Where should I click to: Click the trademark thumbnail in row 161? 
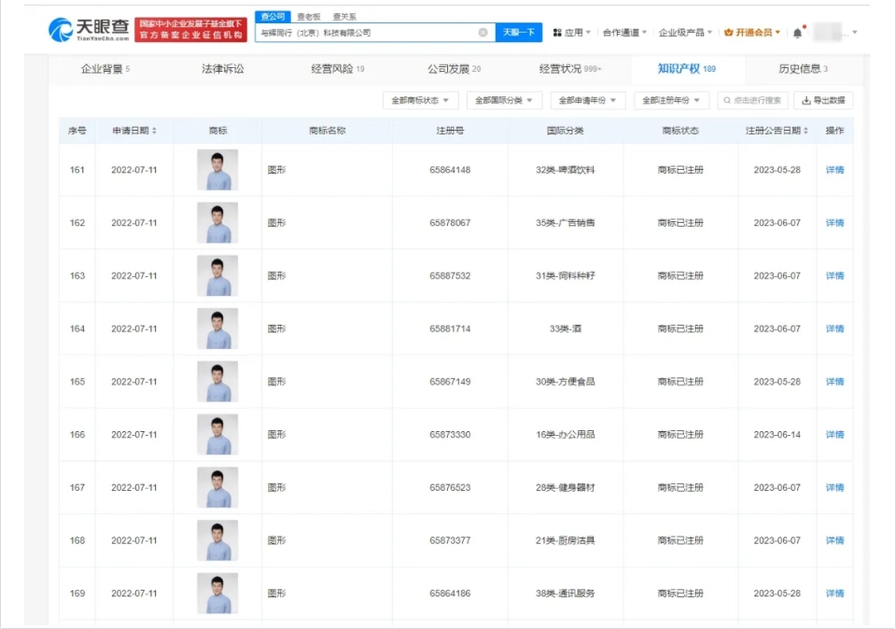point(217,170)
